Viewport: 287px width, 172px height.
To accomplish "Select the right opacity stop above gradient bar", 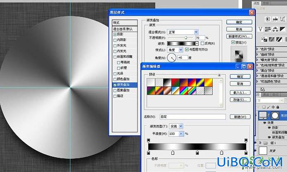I will coord(246,140).
